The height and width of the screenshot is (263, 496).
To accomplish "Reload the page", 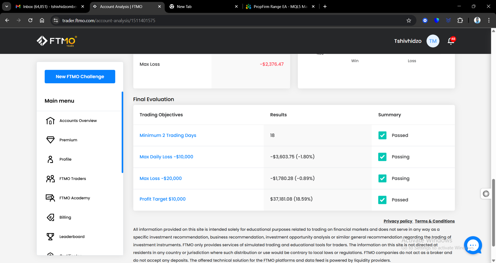I will (x=30, y=20).
